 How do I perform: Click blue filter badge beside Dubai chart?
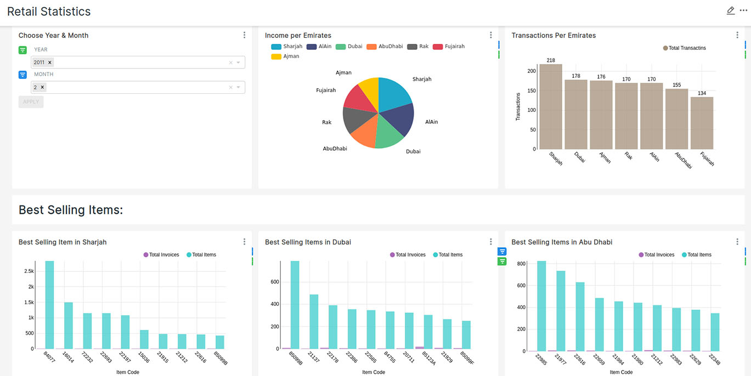tap(502, 251)
